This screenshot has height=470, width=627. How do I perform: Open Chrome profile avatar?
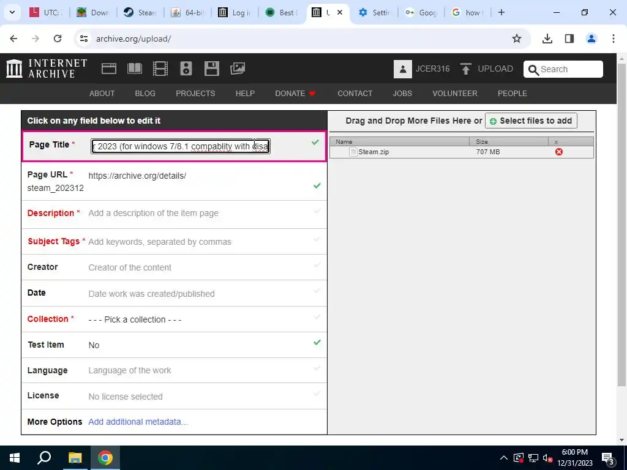point(591,39)
